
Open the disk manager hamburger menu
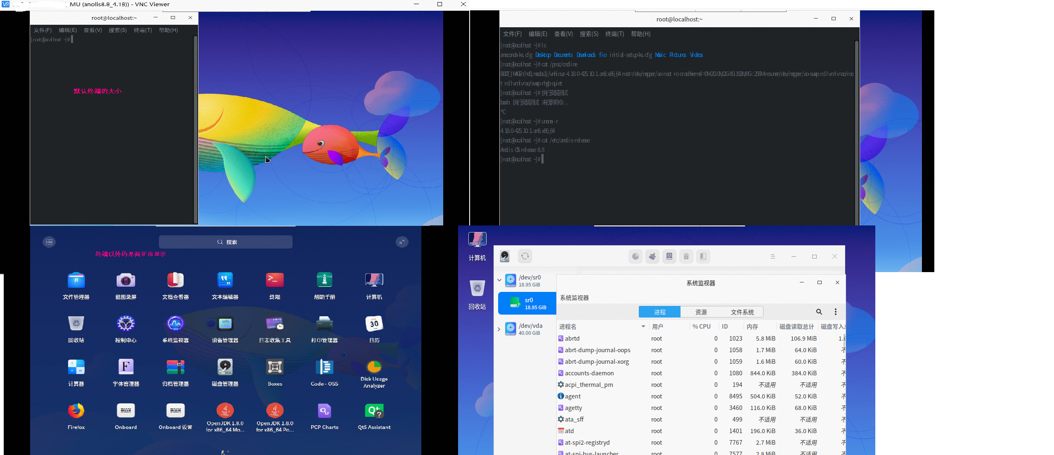[x=773, y=256]
